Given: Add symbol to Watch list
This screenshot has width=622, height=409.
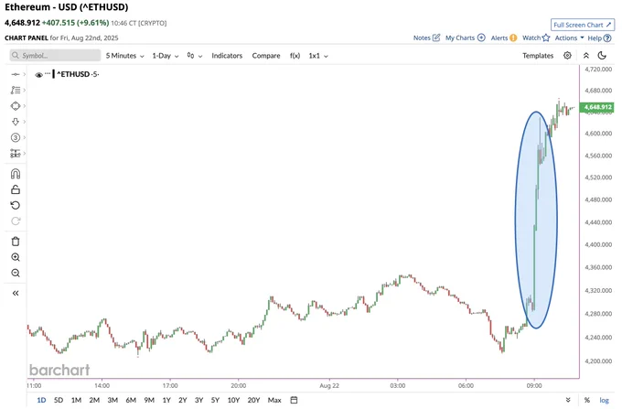Looking at the screenshot, I should coord(546,38).
